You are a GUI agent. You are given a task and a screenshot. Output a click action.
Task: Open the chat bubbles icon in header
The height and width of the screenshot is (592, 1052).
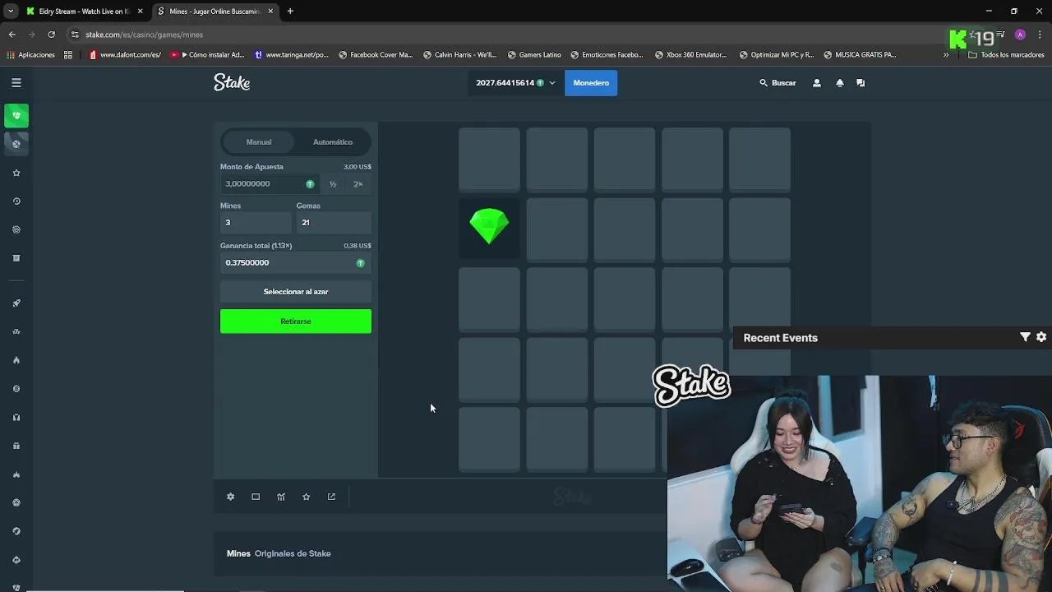(x=861, y=83)
